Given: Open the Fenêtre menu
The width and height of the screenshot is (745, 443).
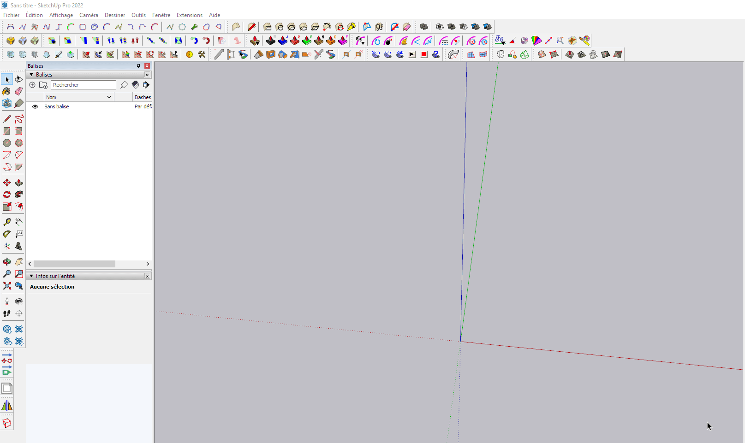Looking at the screenshot, I should [x=161, y=15].
